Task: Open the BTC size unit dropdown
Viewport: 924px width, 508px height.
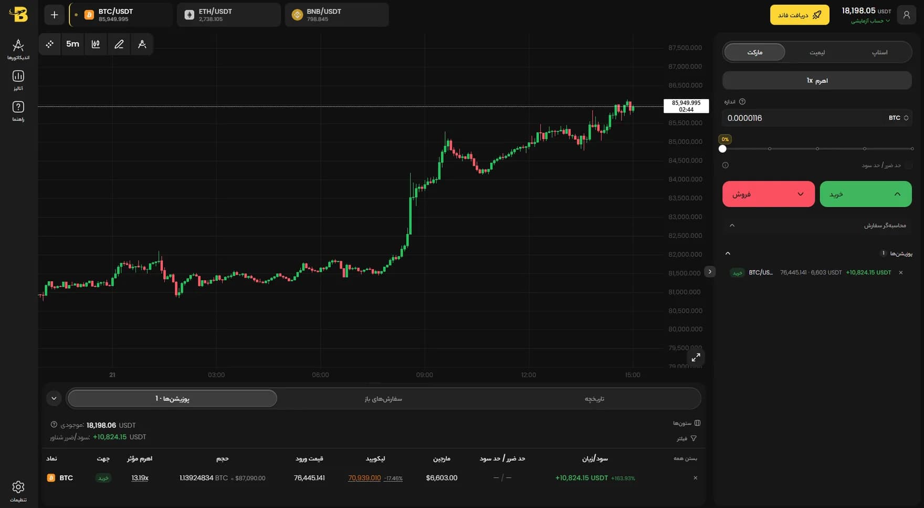Action: click(898, 118)
